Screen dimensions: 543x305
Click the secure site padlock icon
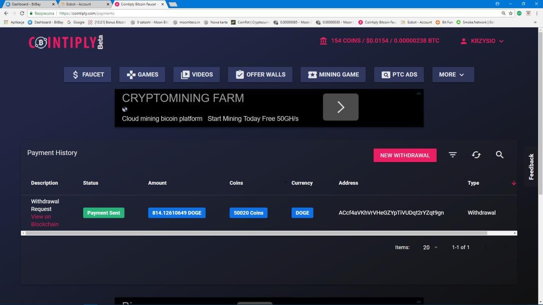31,14
